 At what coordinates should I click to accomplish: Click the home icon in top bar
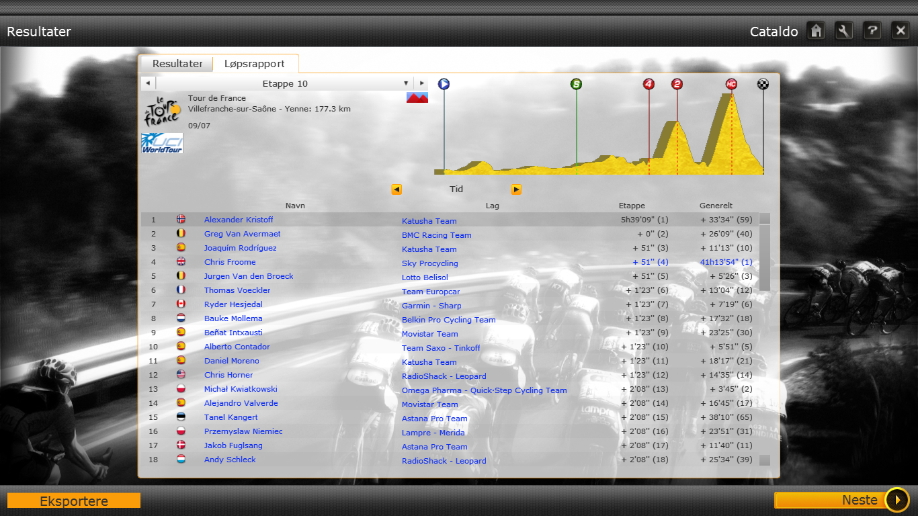816,31
